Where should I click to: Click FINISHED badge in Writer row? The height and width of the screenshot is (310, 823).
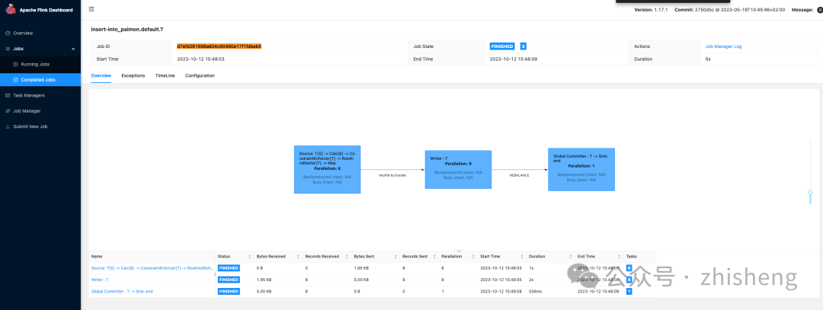[229, 280]
